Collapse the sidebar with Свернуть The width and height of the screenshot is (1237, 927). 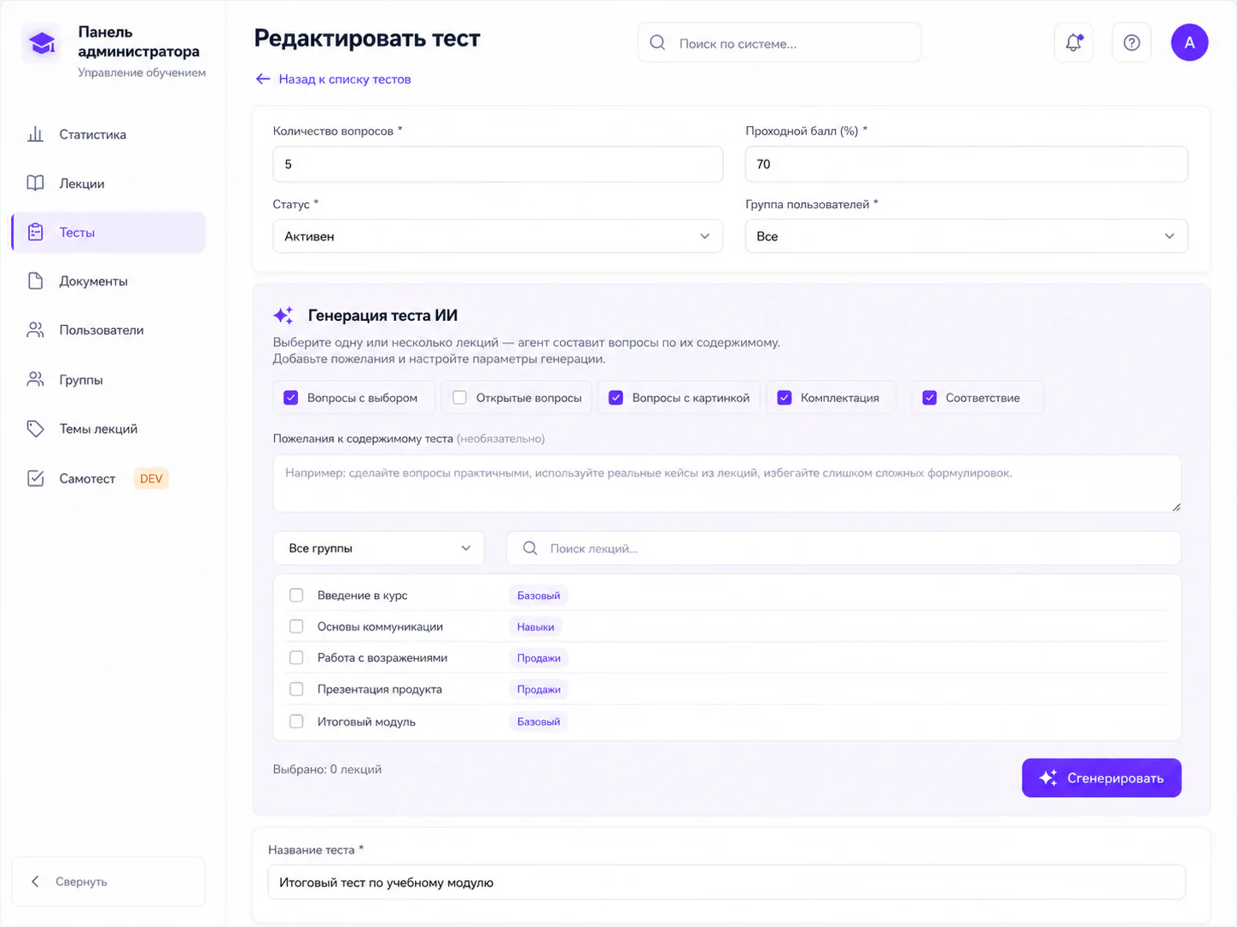[108, 882]
